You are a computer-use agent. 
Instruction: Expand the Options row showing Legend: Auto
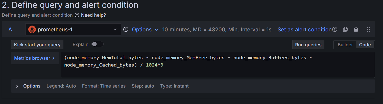tap(17, 86)
